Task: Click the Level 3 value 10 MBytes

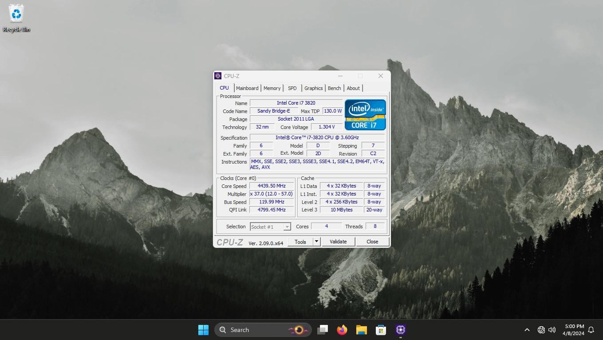Action: click(342, 210)
